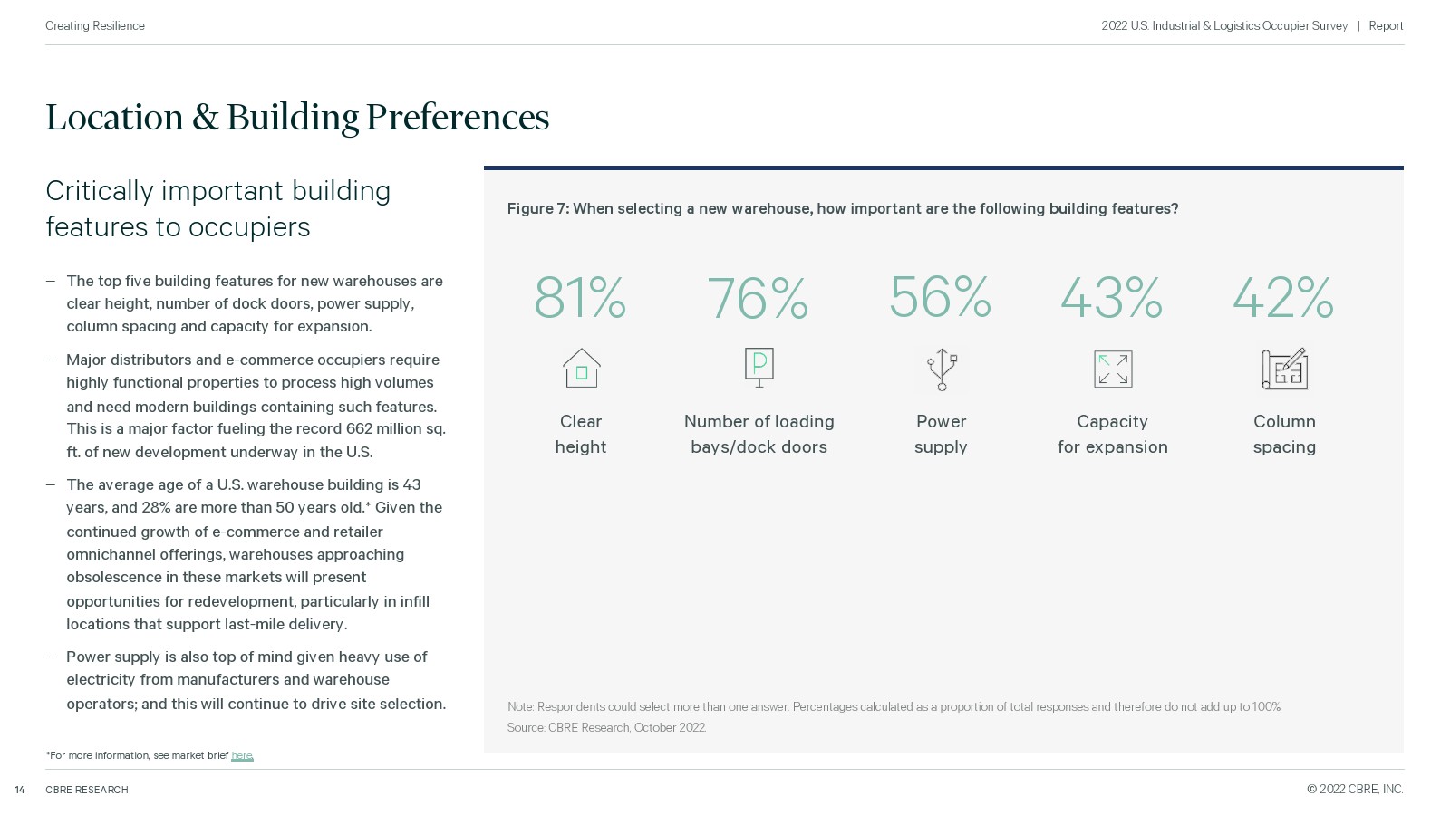Click the 'Creating Resilience' header text

point(95,26)
